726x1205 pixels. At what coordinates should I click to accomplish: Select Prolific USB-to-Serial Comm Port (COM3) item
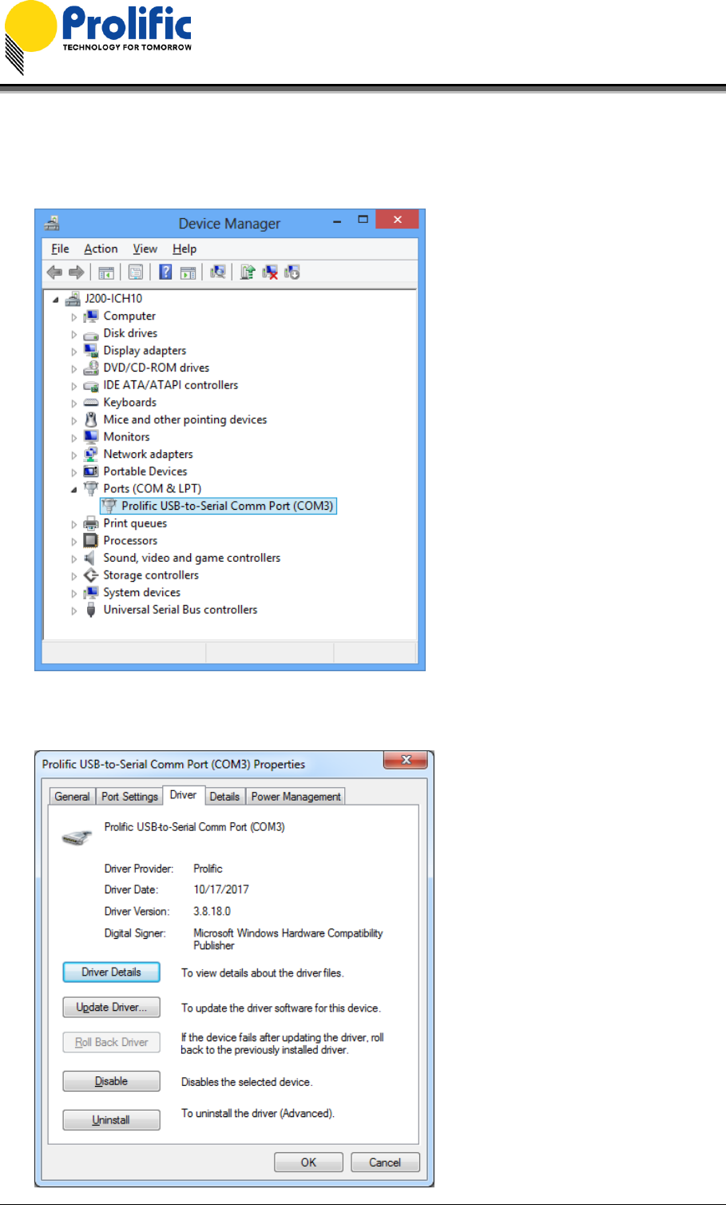coord(218,506)
